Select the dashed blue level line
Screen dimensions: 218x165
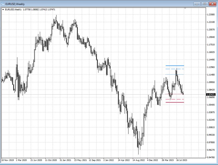click(175, 69)
